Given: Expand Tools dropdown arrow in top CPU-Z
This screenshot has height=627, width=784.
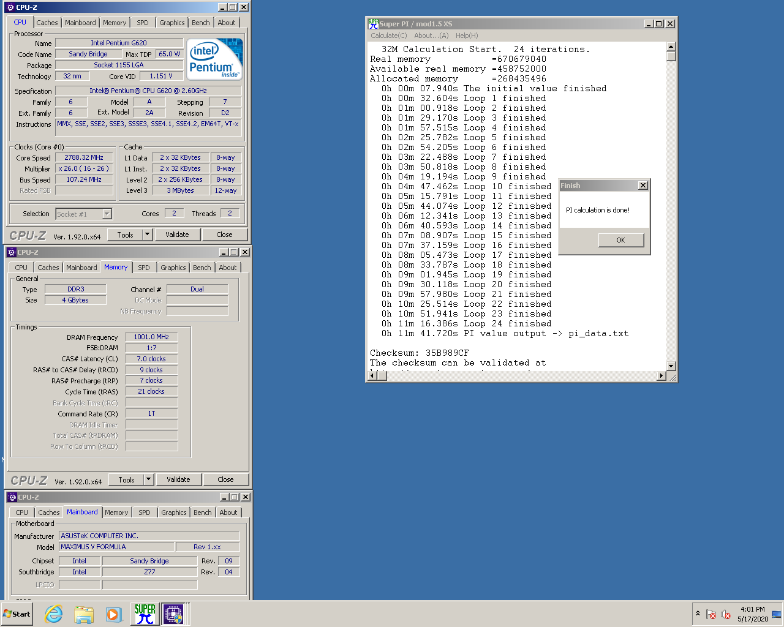Looking at the screenshot, I should 147,235.
